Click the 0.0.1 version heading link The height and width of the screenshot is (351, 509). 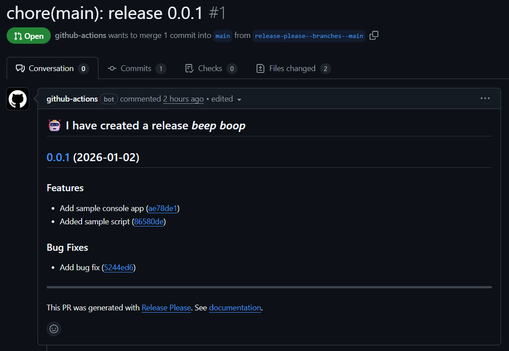[58, 158]
